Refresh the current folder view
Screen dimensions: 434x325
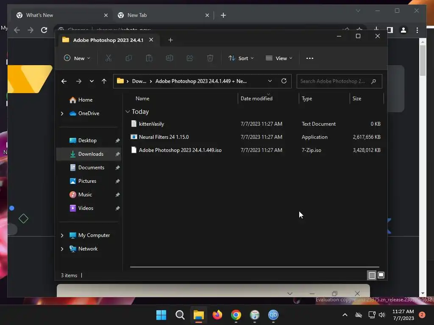(x=284, y=81)
